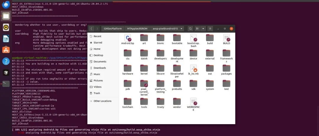Go to Music in sidebar

(x=103, y=74)
